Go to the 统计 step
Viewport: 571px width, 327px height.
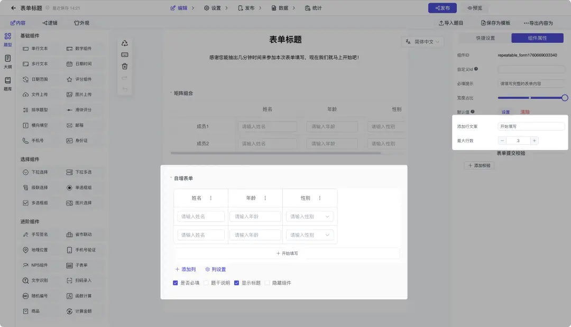(313, 8)
